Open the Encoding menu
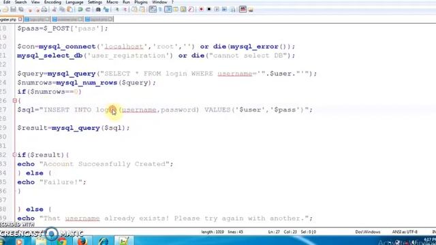Image resolution: width=436 pixels, height=245 pixels. click(x=52, y=2)
